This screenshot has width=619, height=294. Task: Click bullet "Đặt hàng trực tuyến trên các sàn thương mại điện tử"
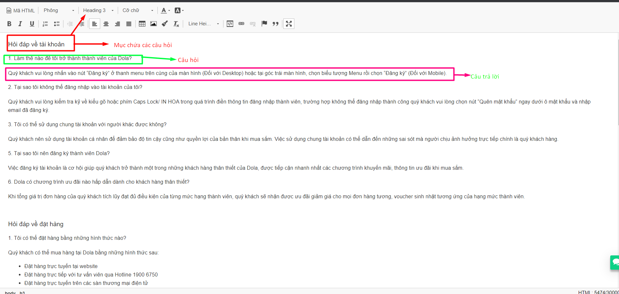click(86, 283)
